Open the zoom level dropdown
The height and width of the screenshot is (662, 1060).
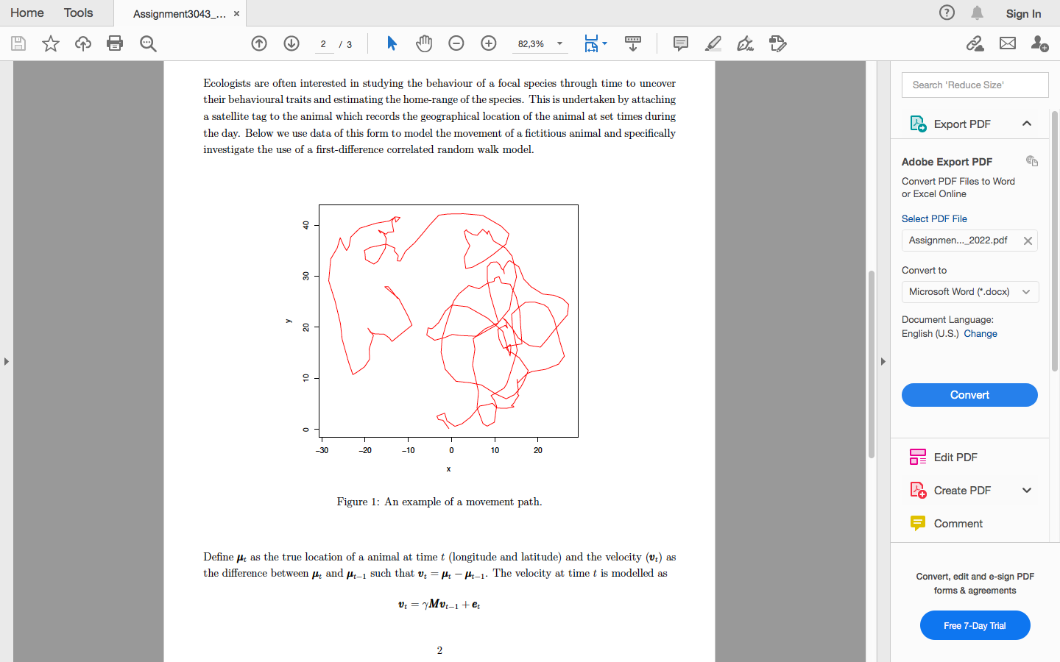tap(558, 44)
